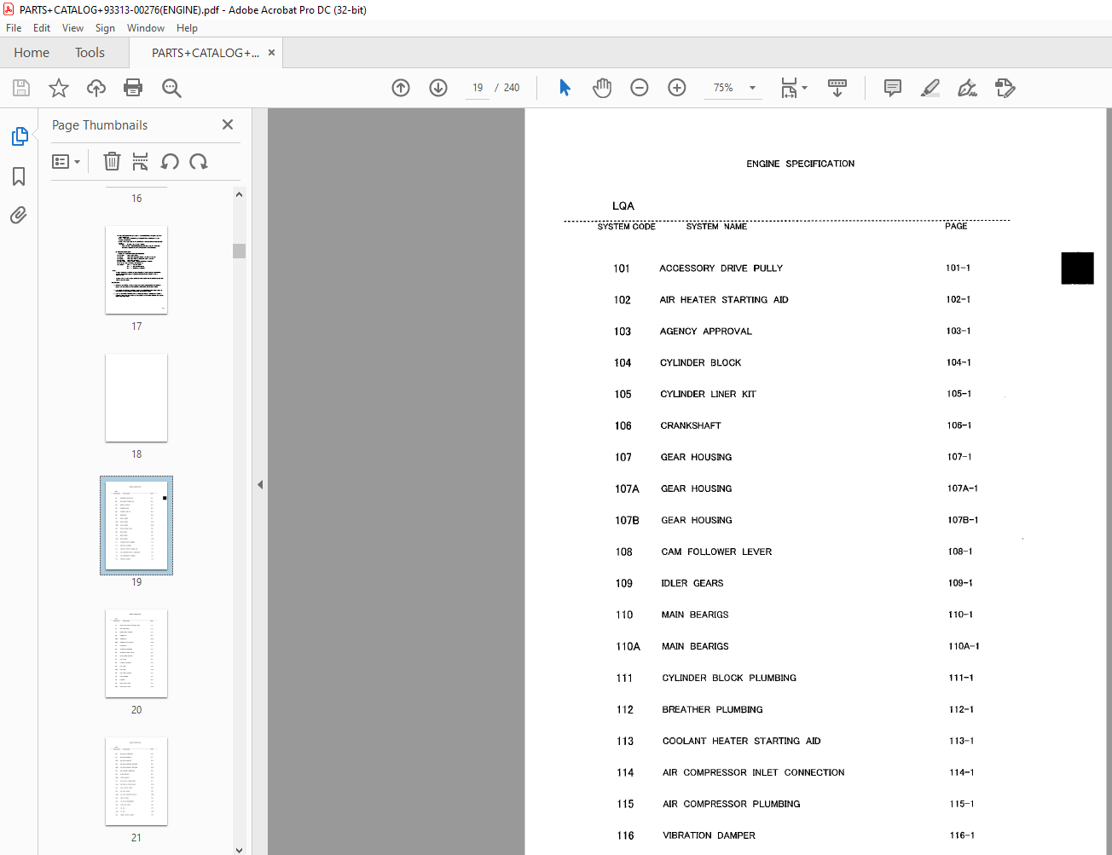Open the View menu
The width and height of the screenshot is (1112, 855).
pyautogui.click(x=72, y=28)
